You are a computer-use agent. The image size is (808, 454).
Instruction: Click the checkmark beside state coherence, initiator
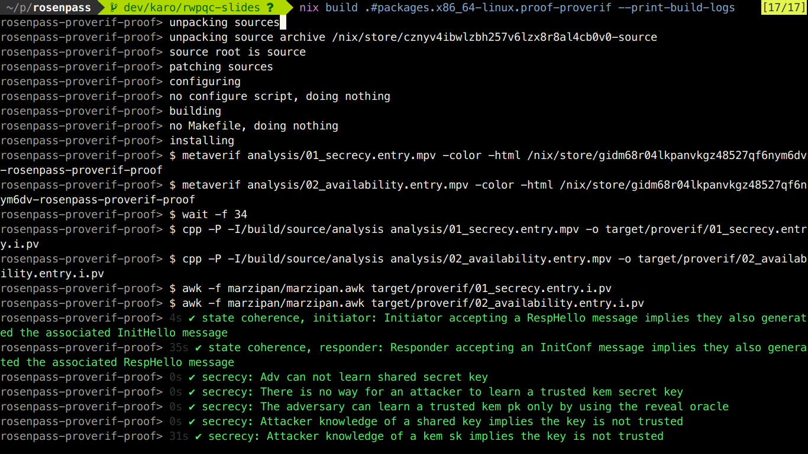click(192, 318)
